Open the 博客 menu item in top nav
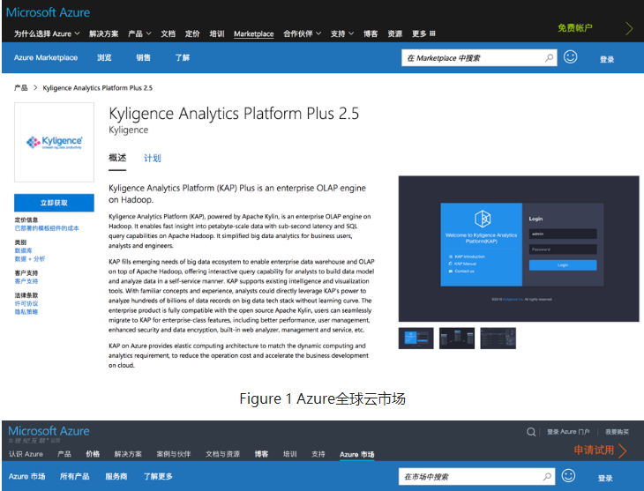This screenshot has height=491, width=644. [371, 33]
